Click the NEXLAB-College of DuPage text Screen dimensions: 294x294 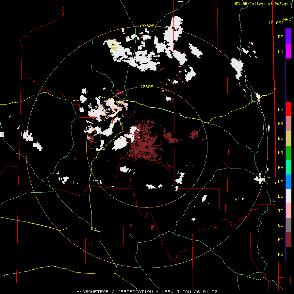click(x=260, y=4)
